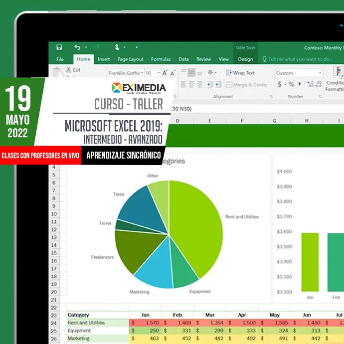The image size is (344, 344).
Task: Click the Decrease Decimal icon
Action: pyautogui.click(x=319, y=84)
